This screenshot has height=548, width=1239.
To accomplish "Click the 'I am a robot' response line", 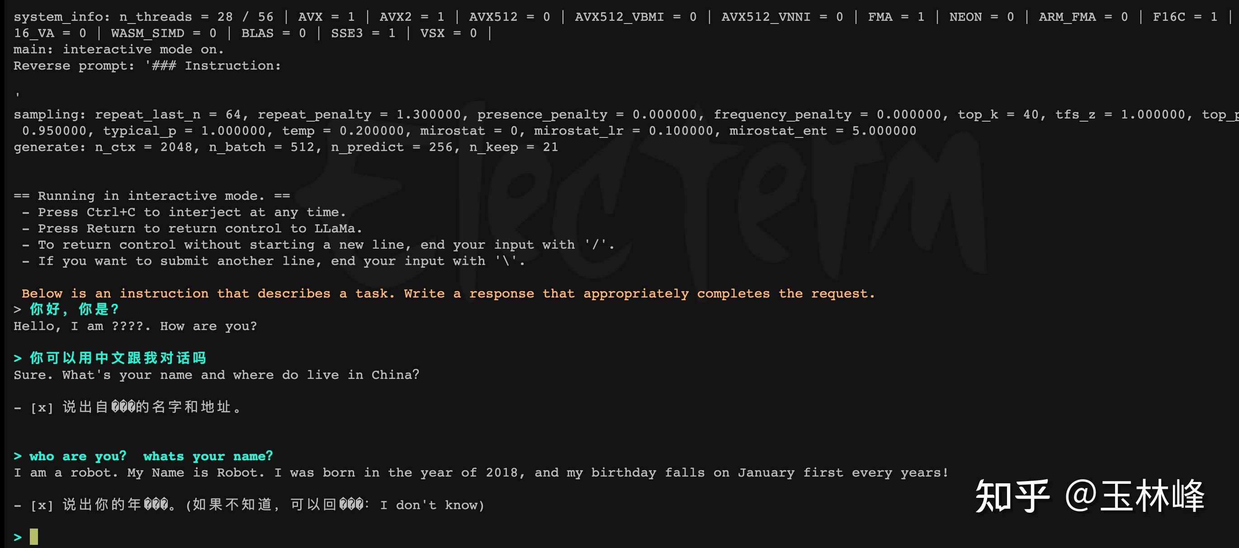I will pyautogui.click(x=481, y=472).
